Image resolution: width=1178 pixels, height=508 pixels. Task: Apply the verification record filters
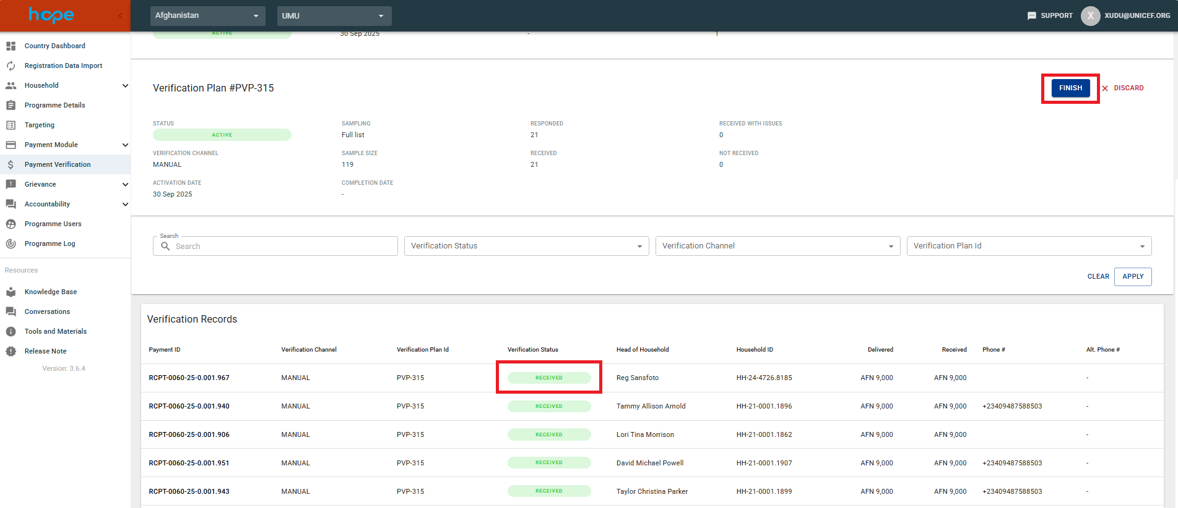click(1132, 276)
